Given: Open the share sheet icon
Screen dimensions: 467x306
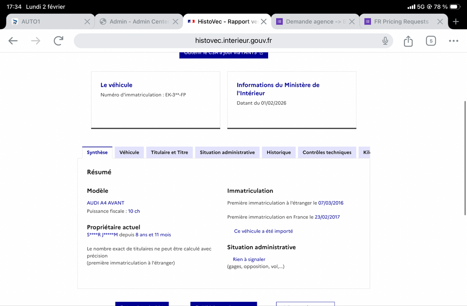Looking at the screenshot, I should tap(408, 41).
